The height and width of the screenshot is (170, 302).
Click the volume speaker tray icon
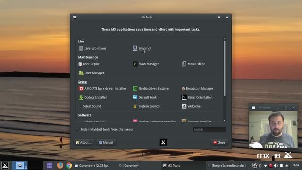pos(276,166)
